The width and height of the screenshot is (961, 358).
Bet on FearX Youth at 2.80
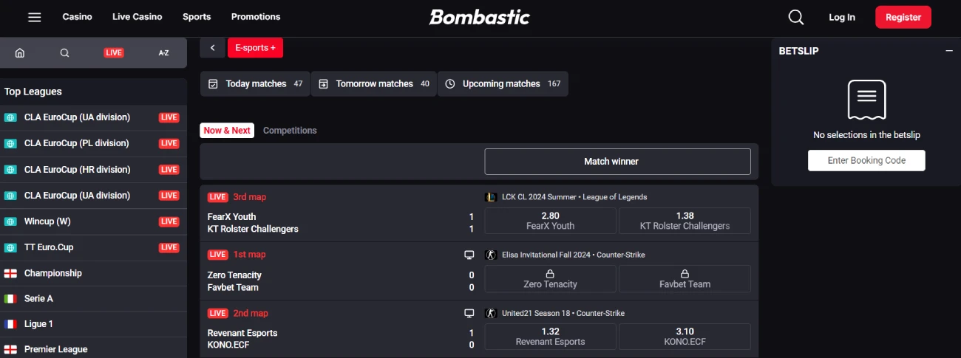(x=550, y=221)
